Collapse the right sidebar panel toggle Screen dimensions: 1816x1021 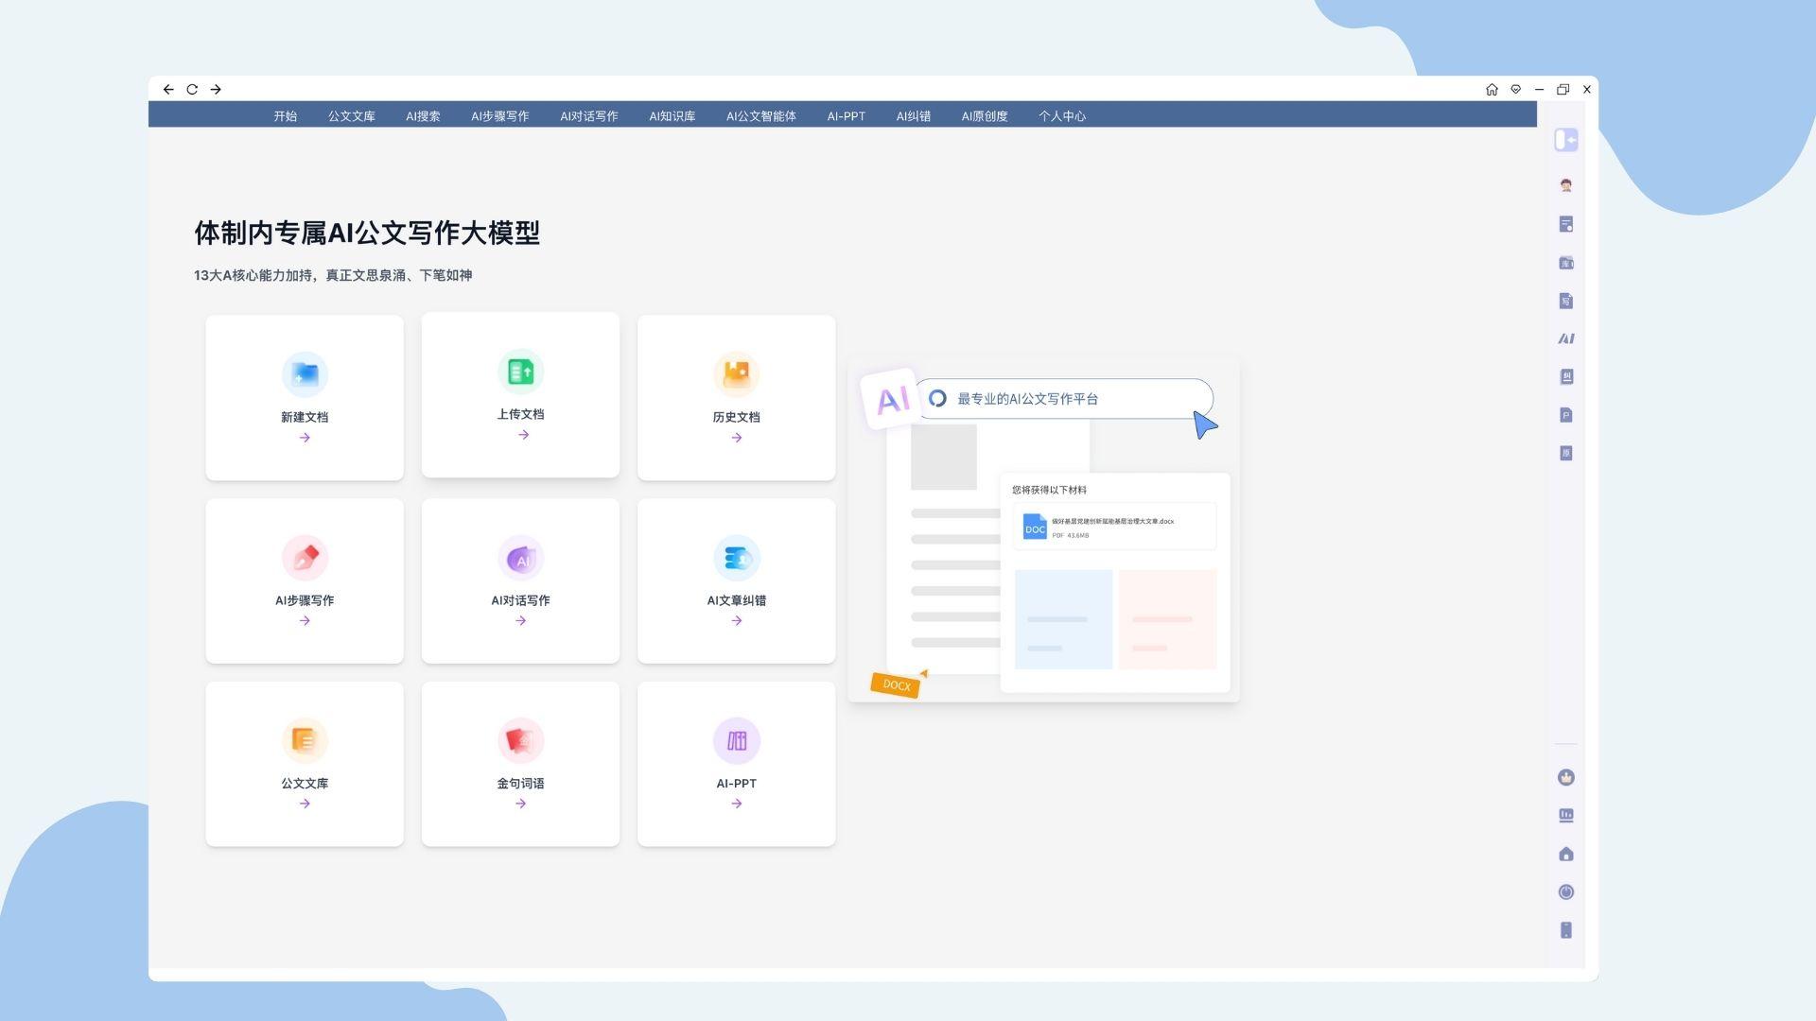click(1565, 140)
